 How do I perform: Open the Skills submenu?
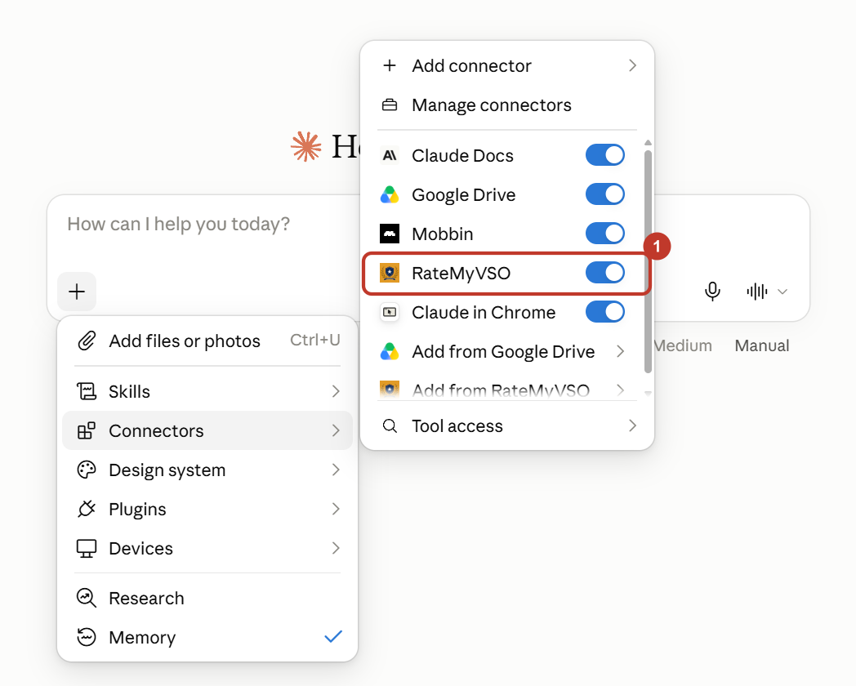click(207, 391)
